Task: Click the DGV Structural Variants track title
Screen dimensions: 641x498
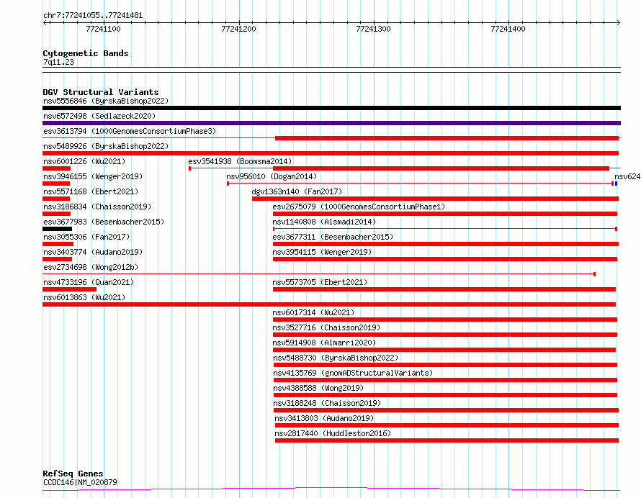Action: click(x=100, y=92)
